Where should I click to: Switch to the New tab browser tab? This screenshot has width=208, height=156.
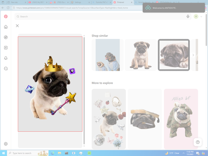click(x=16, y=2)
